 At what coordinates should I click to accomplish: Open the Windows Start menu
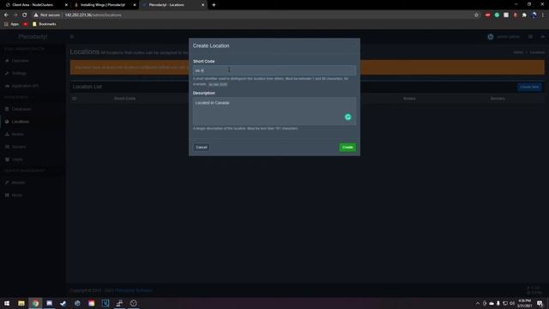point(7,303)
